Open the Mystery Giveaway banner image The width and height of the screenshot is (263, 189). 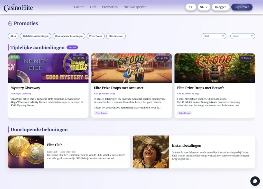point(48,68)
